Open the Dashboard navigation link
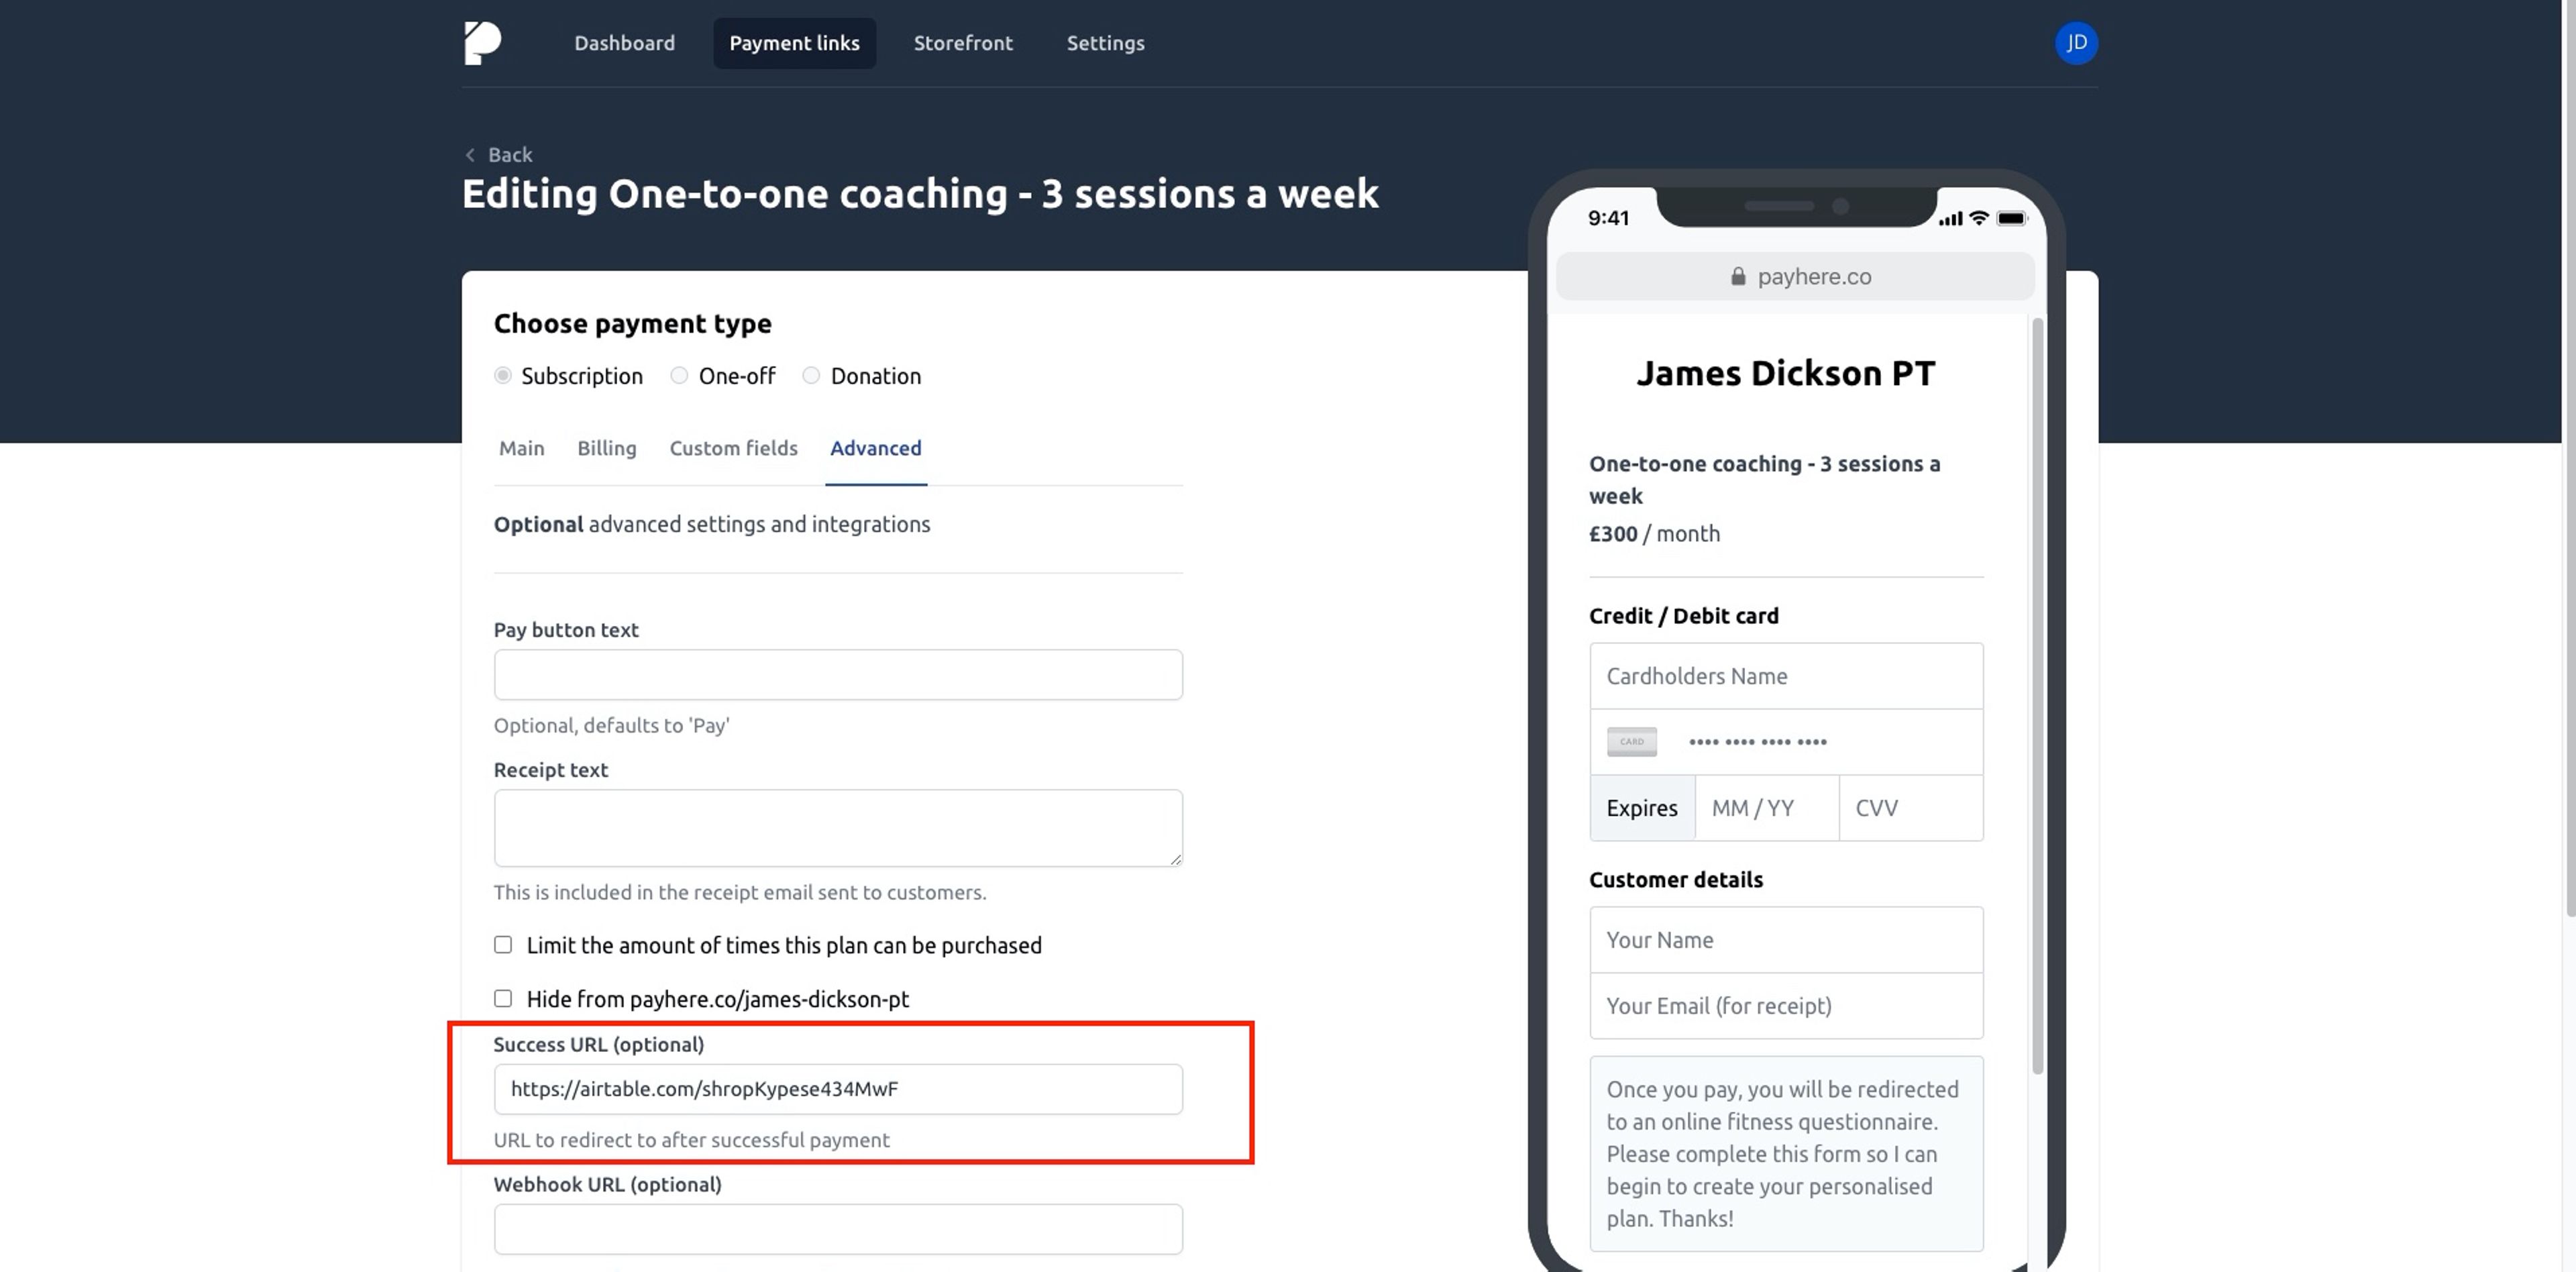This screenshot has height=1272, width=2576. click(x=624, y=43)
